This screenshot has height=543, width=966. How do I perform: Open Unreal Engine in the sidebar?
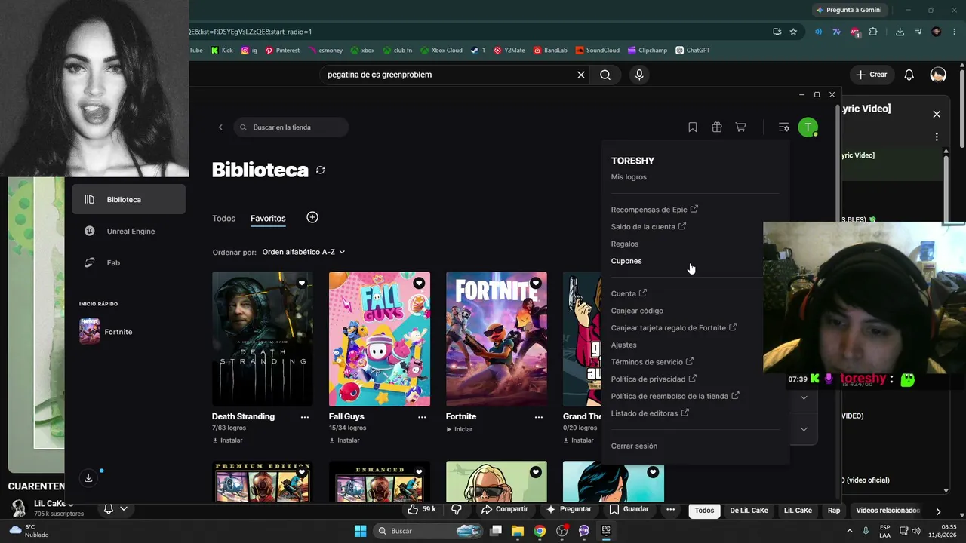click(x=129, y=232)
